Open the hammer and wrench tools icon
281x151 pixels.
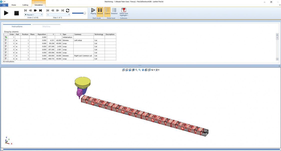157,70
